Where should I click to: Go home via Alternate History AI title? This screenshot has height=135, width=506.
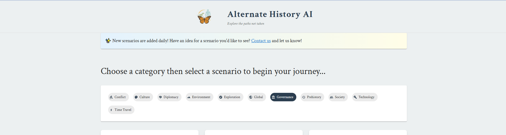click(x=270, y=14)
